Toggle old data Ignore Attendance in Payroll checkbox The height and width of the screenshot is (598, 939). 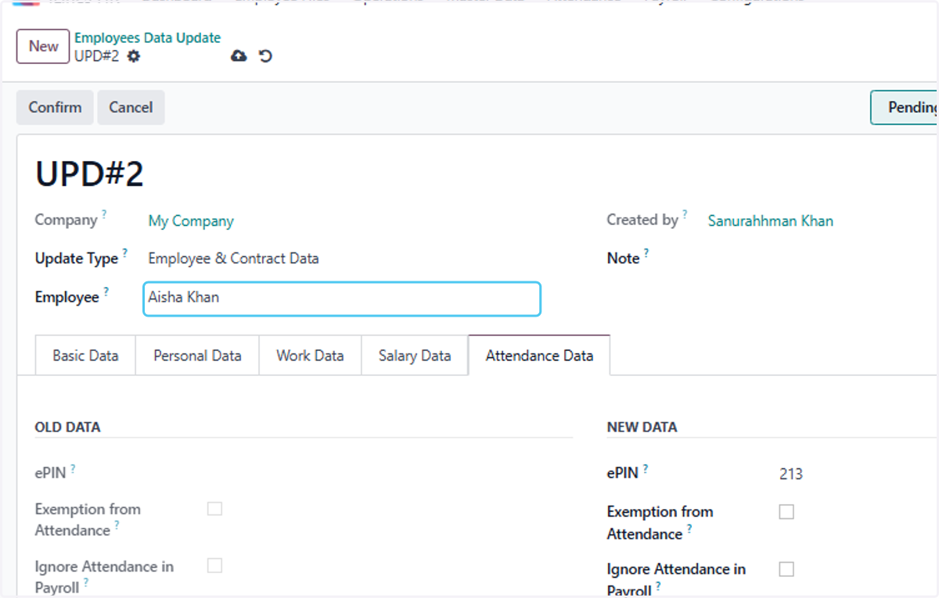point(214,566)
